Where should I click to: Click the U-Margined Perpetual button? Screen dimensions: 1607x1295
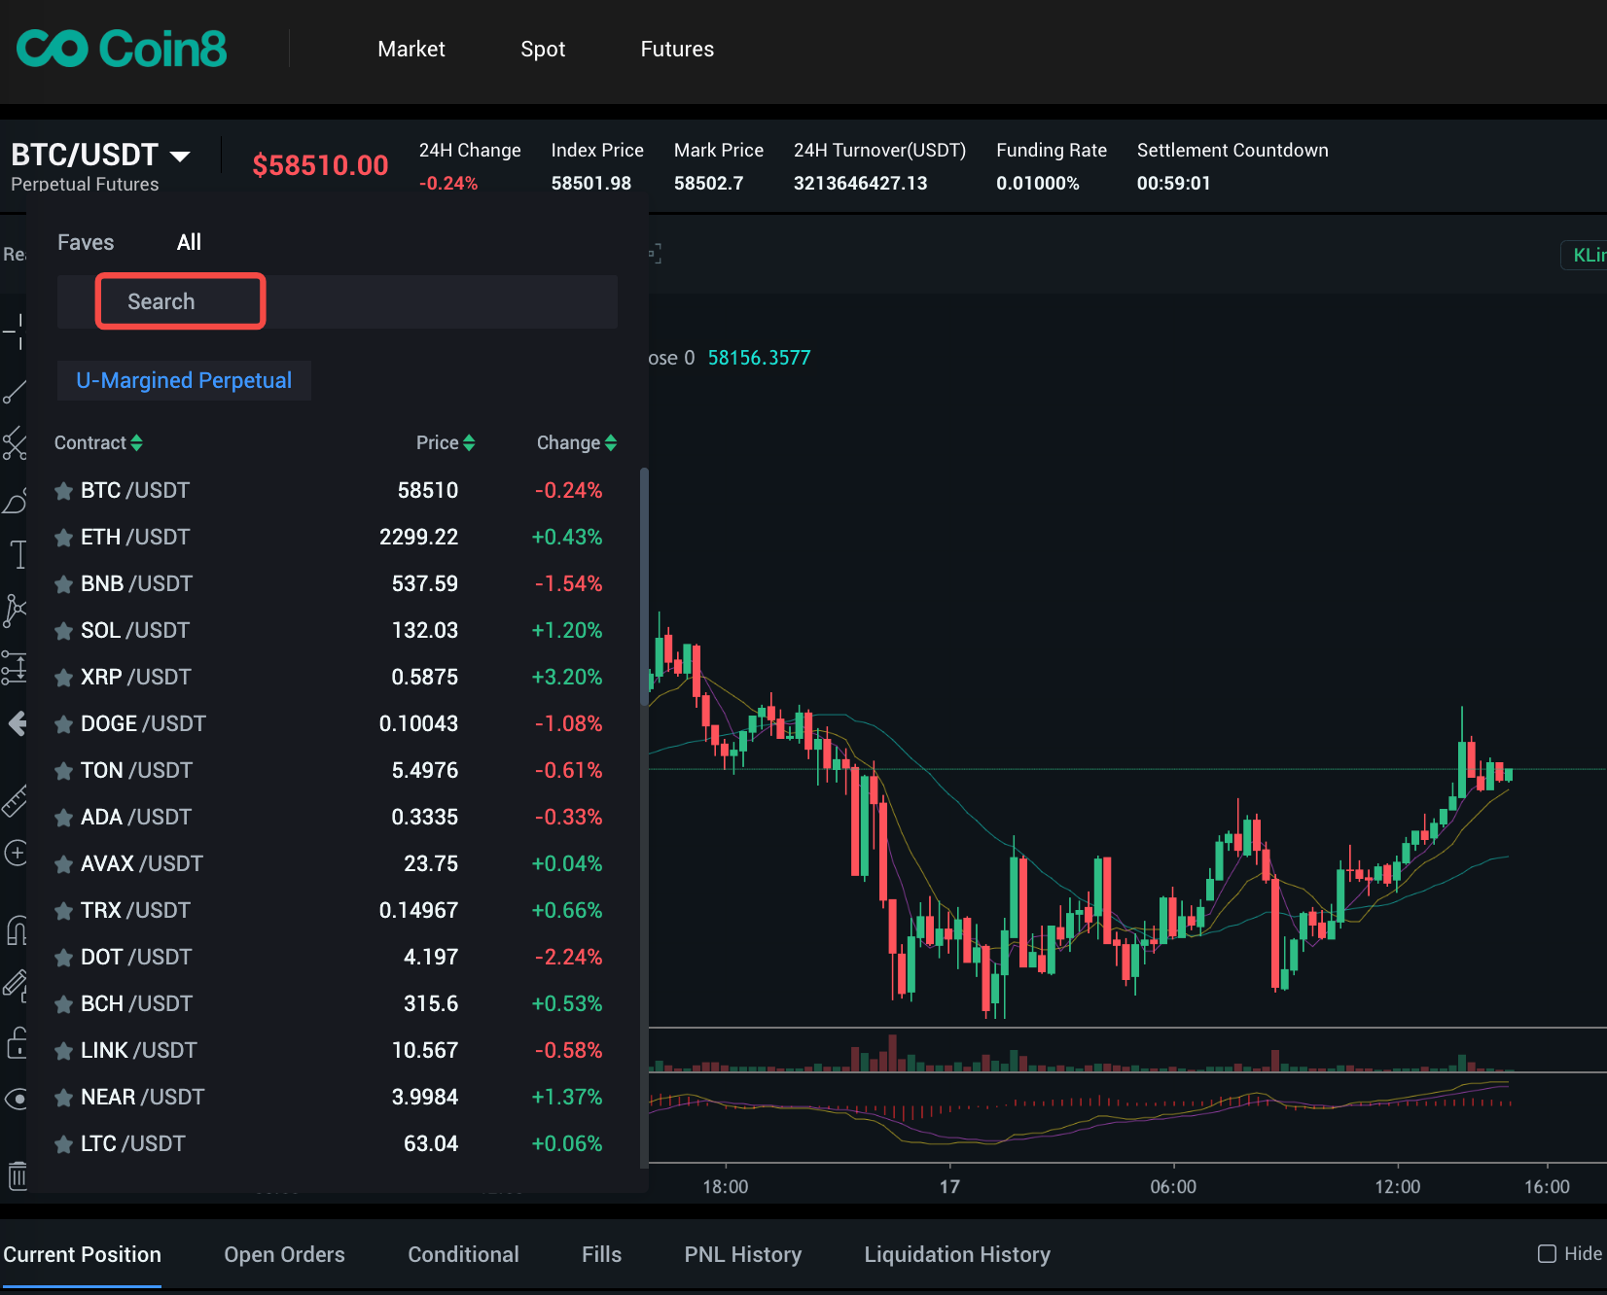tap(184, 380)
